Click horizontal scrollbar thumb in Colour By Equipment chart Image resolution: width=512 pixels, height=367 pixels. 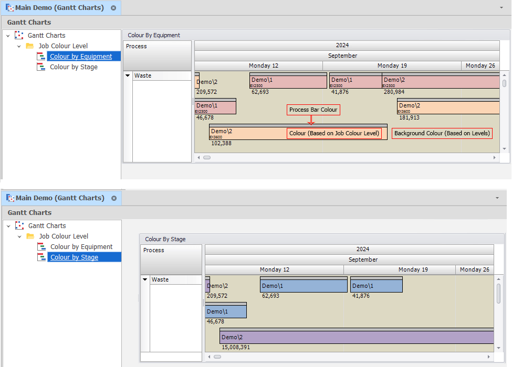pyautogui.click(x=207, y=157)
